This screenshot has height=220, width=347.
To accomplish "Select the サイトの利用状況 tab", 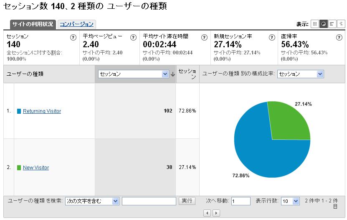I will click(33, 24).
